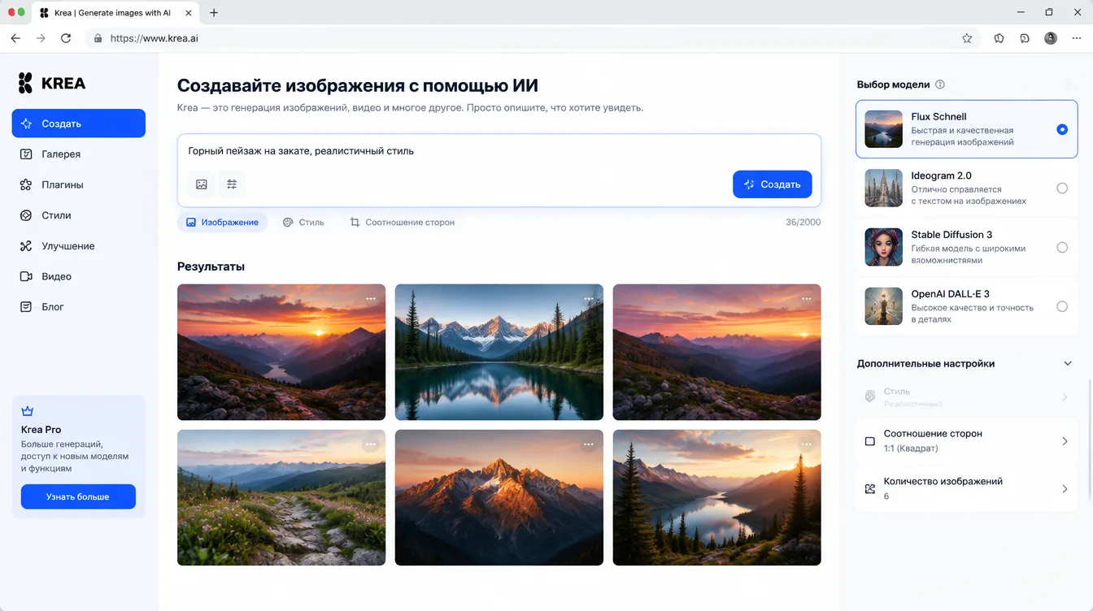Viewport: 1093px width, 611px height.
Task: Expand Количество изображений setting
Action: tap(967, 488)
